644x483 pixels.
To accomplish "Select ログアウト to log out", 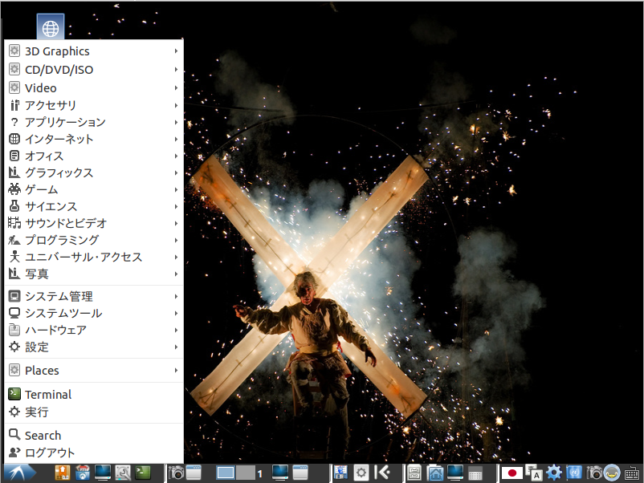I will (x=94, y=453).
